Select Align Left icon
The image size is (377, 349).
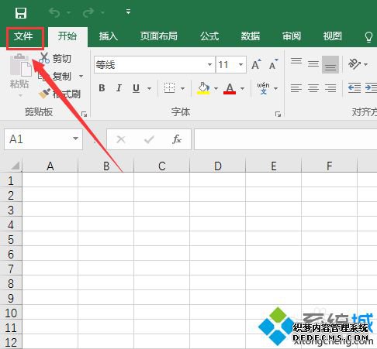pos(296,88)
